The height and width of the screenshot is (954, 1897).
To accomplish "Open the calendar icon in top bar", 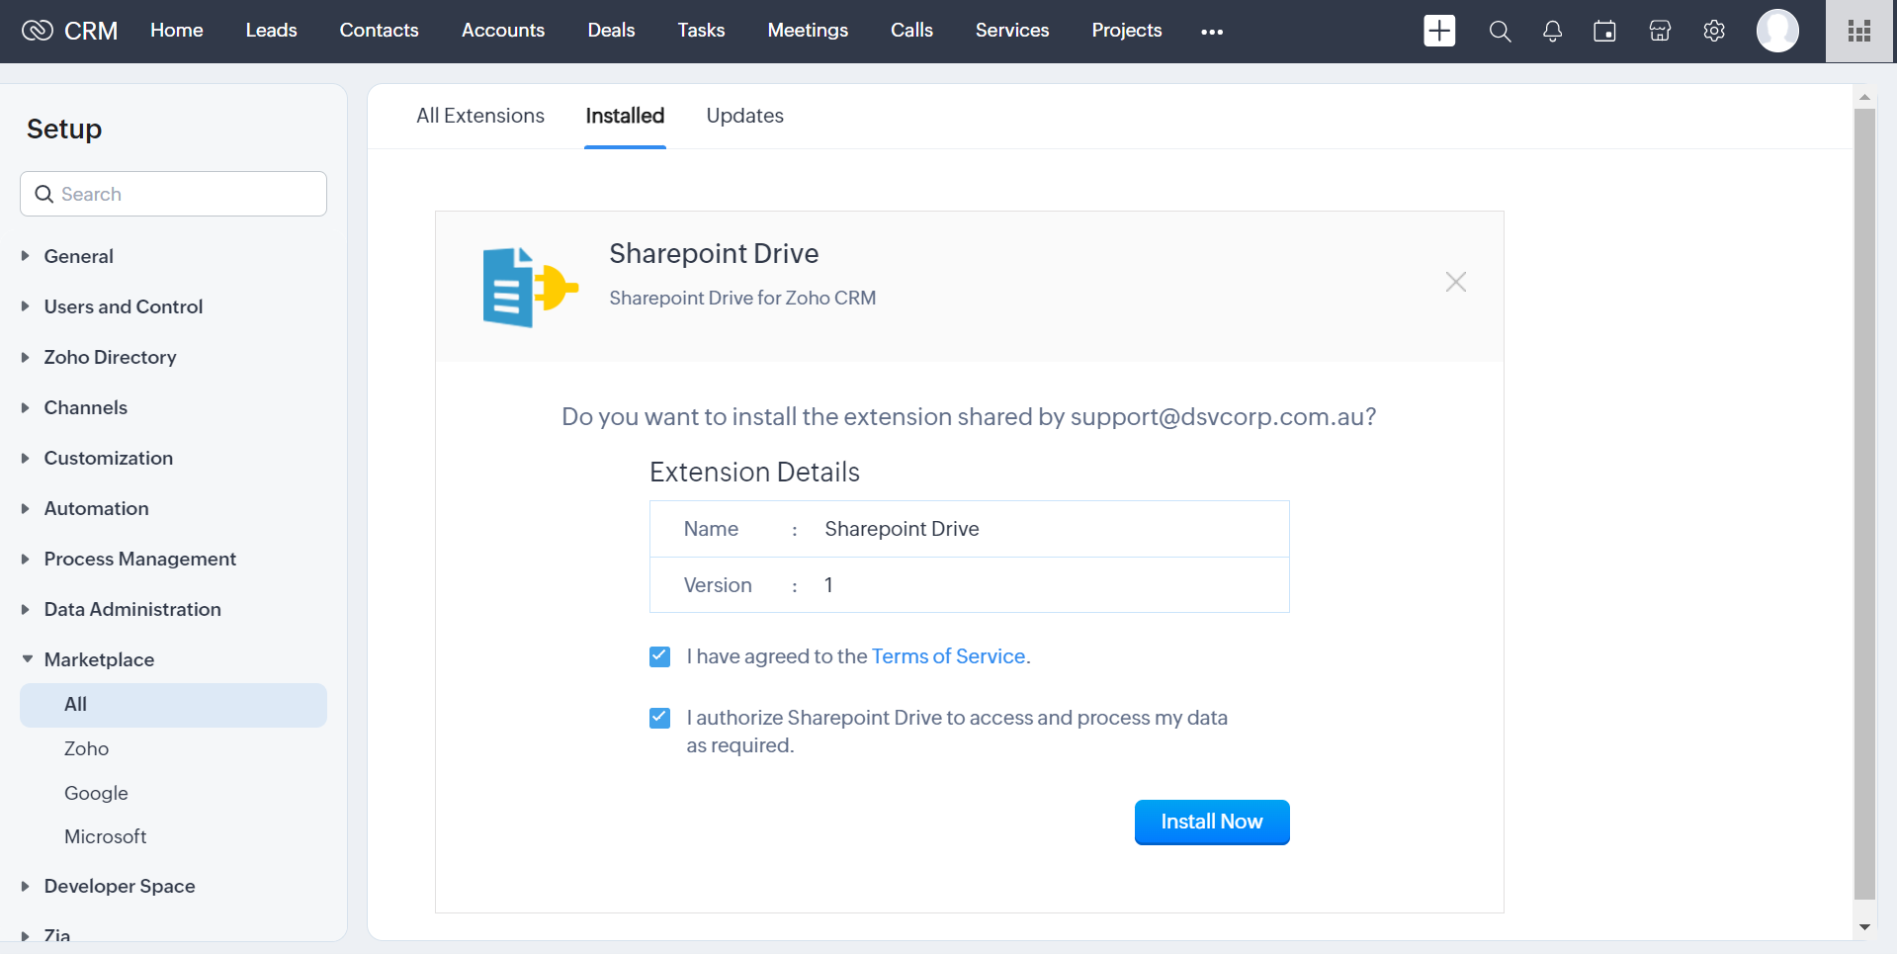I will tap(1605, 32).
